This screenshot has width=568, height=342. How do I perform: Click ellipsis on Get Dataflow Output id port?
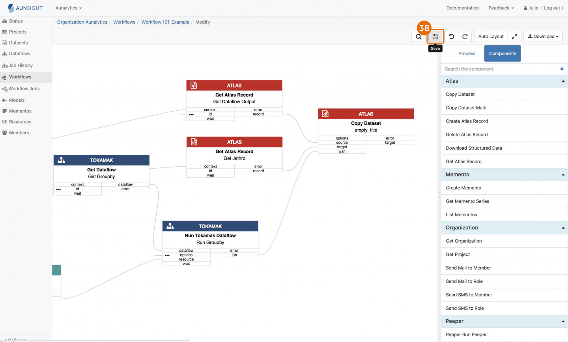[x=191, y=115]
